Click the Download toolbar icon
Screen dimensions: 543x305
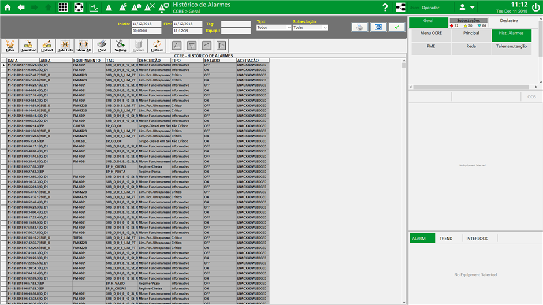(x=28, y=46)
